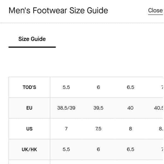This screenshot has height=164, width=164.
Task: Click the UK/HK row header
Action: click(30, 149)
